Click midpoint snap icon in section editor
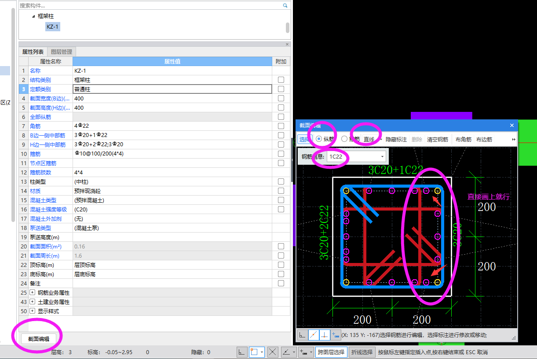Screen dimensions: 537x359 [x=314, y=335]
